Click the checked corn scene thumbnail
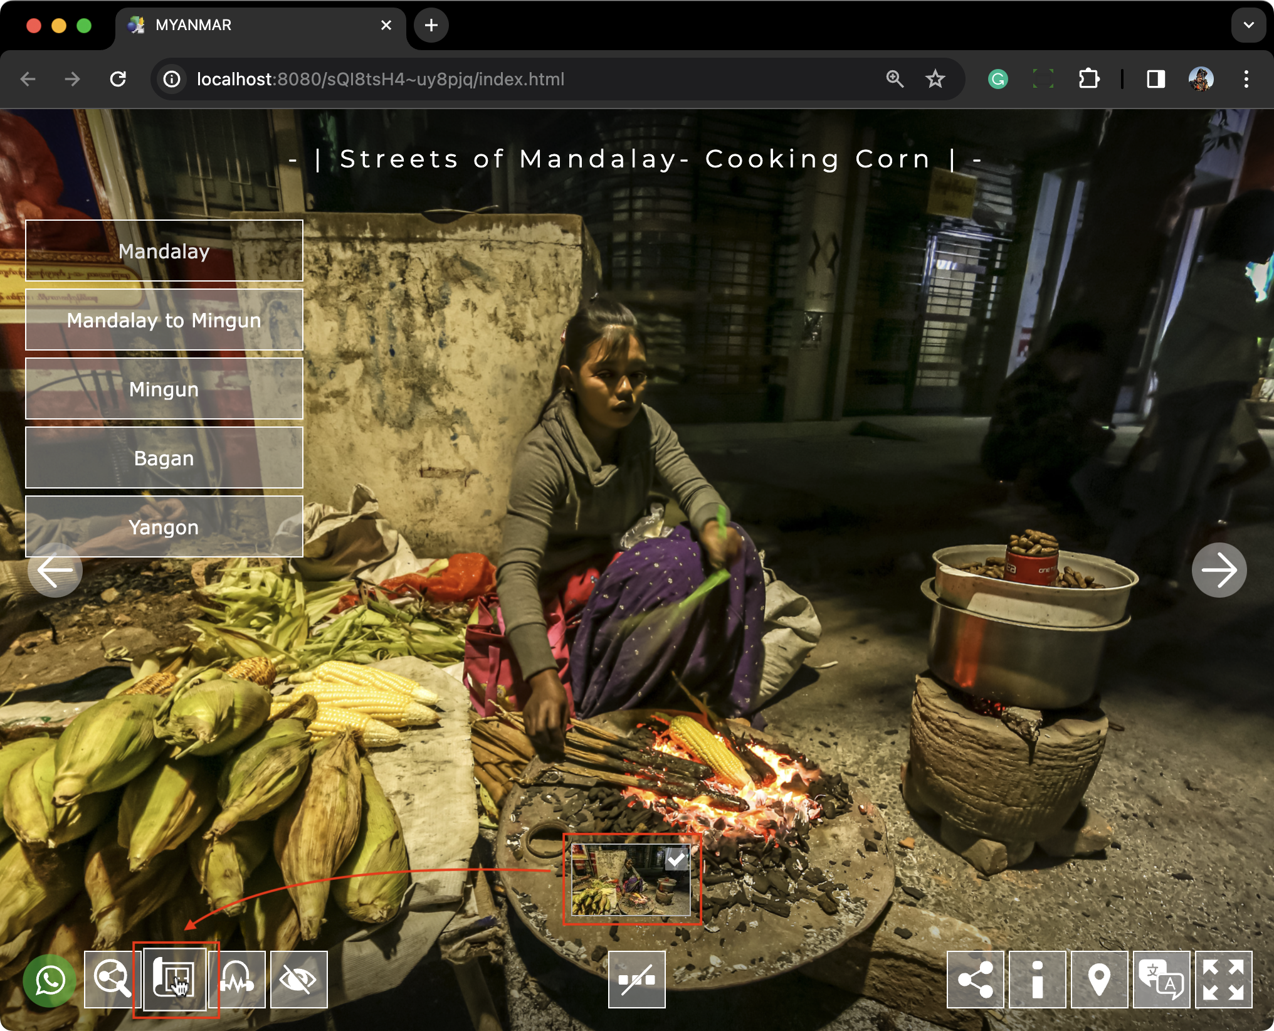Viewport: 1274px width, 1031px height. coord(631,880)
